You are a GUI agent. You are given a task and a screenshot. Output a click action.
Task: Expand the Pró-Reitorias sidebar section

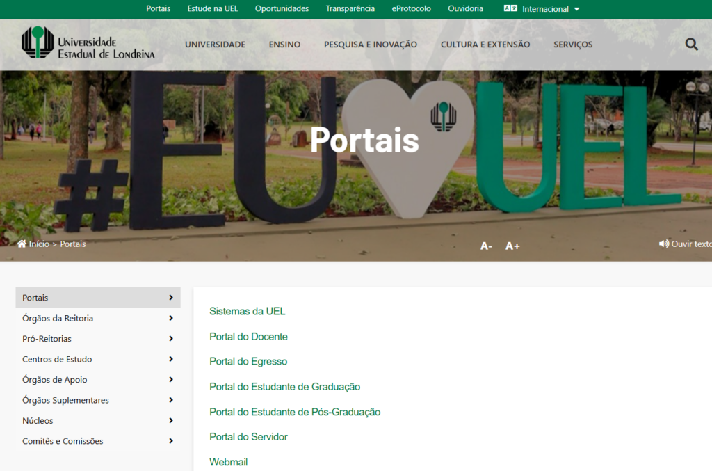click(x=171, y=339)
